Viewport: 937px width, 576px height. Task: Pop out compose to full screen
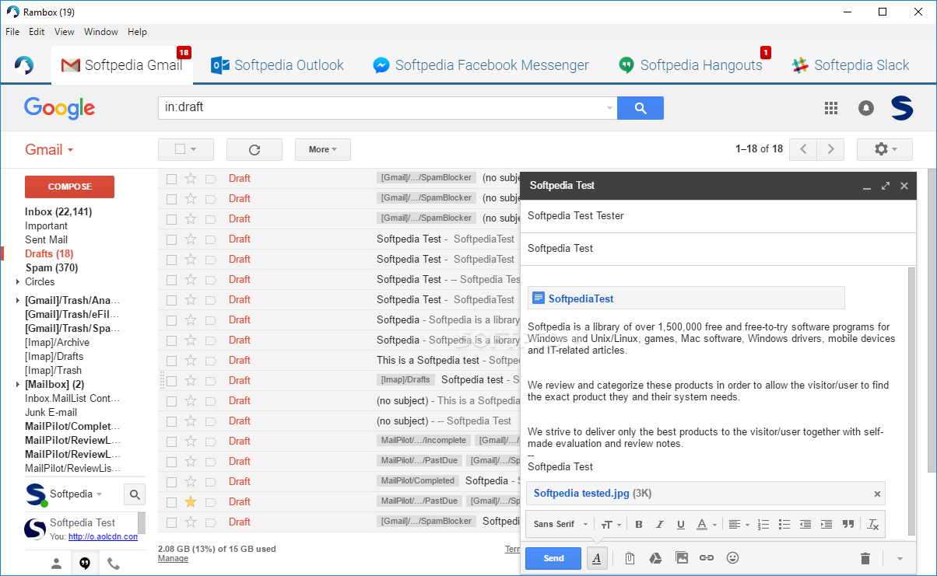pyautogui.click(x=885, y=186)
